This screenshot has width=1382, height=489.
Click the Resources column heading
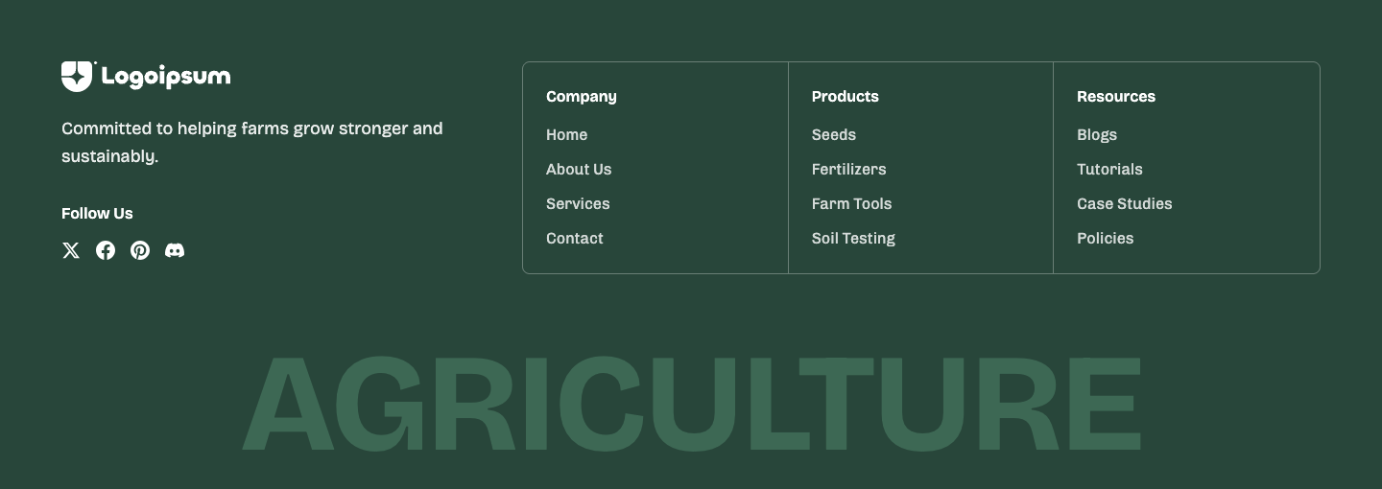pyautogui.click(x=1116, y=97)
